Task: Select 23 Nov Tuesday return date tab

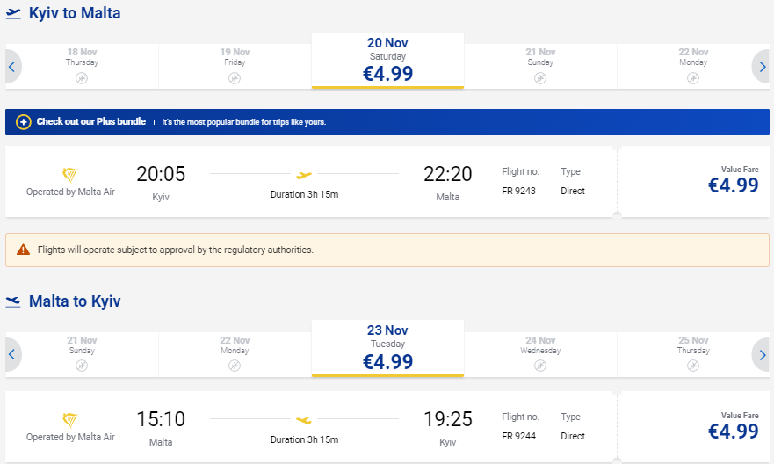Action: [x=387, y=349]
